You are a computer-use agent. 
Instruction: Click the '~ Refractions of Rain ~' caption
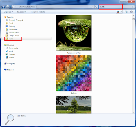click(74, 53)
